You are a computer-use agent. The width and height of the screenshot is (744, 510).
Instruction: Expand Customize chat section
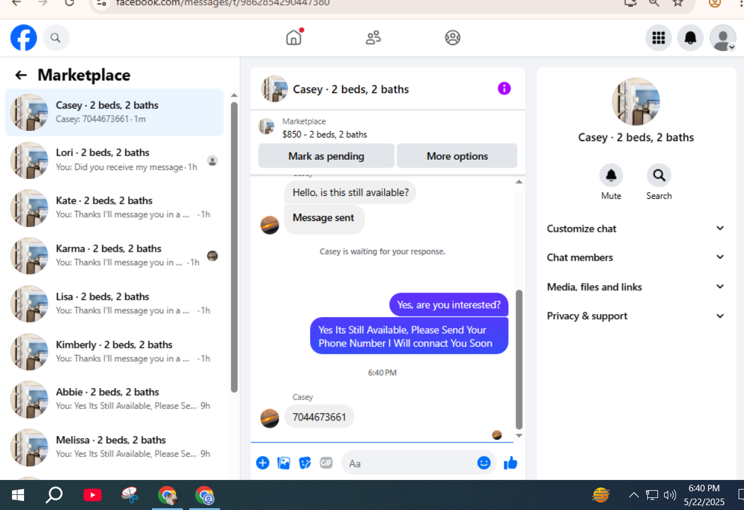point(636,228)
